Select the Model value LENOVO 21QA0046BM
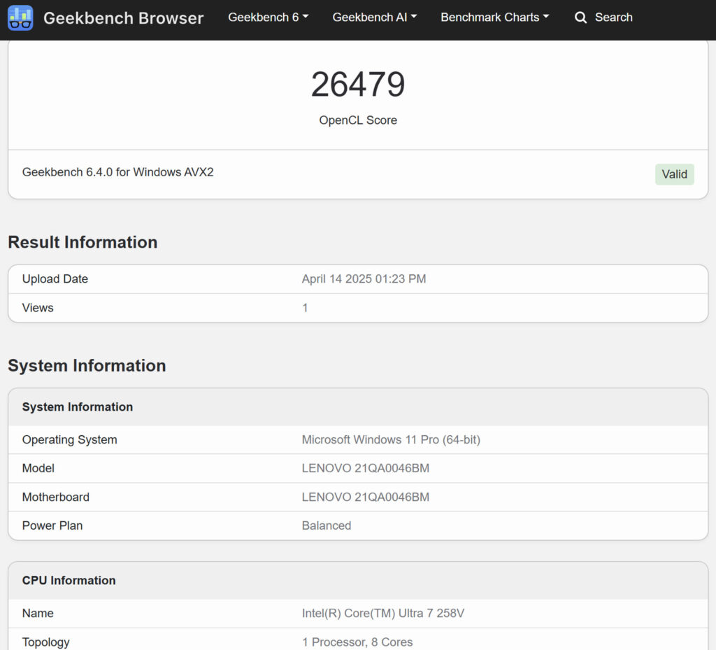716x650 pixels. click(x=365, y=468)
